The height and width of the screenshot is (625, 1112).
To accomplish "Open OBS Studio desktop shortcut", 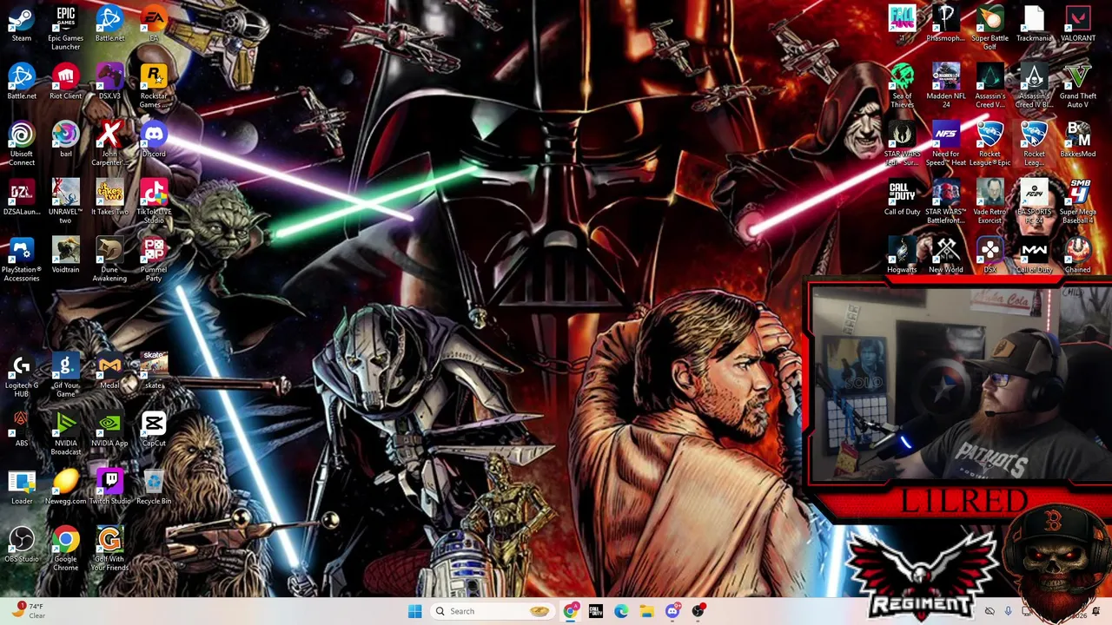I will click(22, 545).
